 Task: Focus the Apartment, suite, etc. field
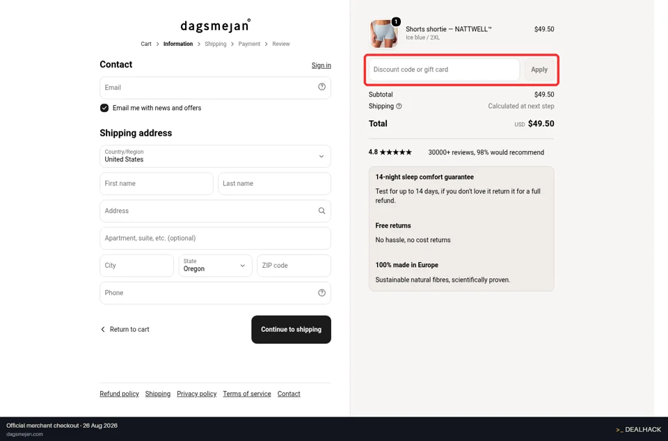click(215, 238)
